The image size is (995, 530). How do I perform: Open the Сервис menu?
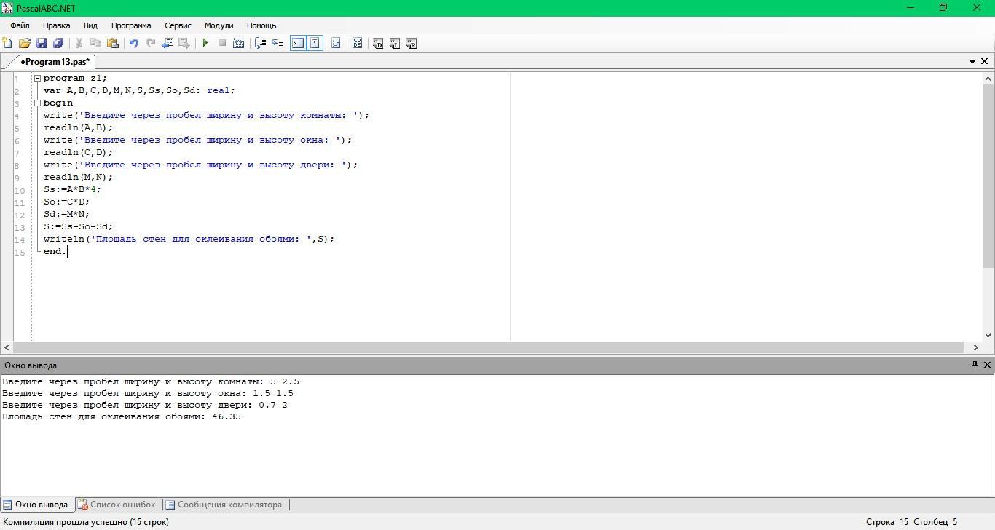[x=178, y=25]
